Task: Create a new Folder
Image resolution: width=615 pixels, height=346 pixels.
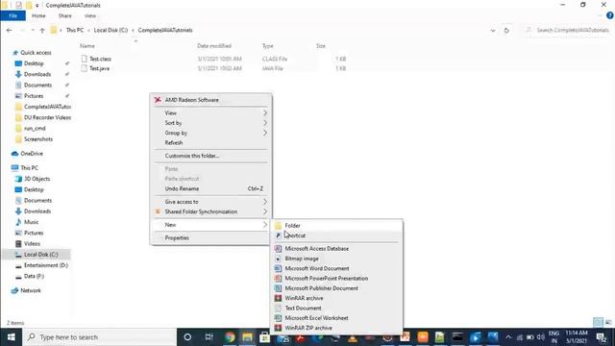Action: [x=336, y=226]
